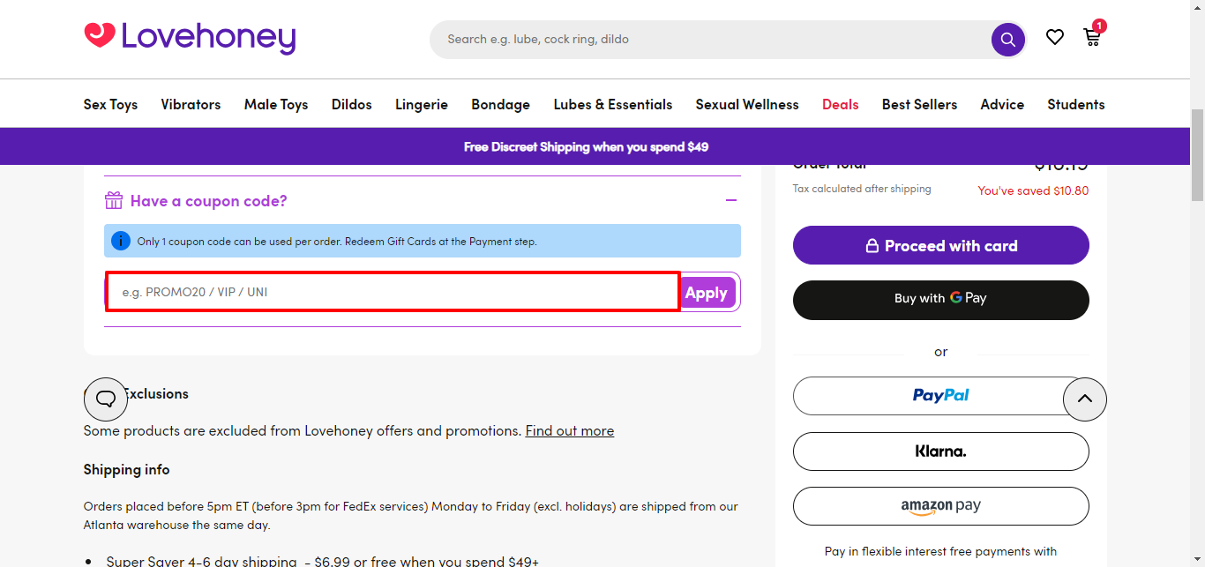The height and width of the screenshot is (567, 1205).
Task: Open the Male Toys menu
Action: 276,104
